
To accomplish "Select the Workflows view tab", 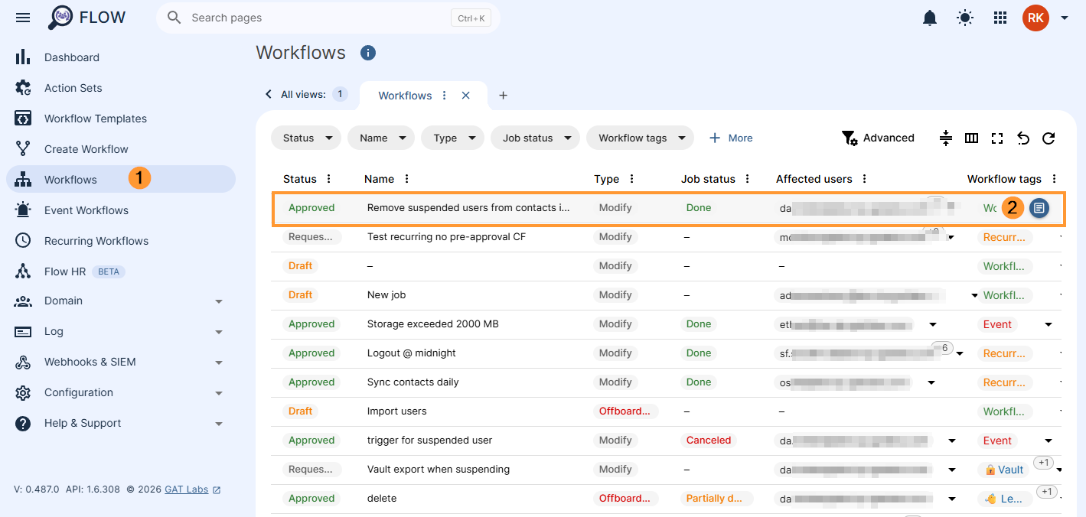I will pyautogui.click(x=405, y=96).
